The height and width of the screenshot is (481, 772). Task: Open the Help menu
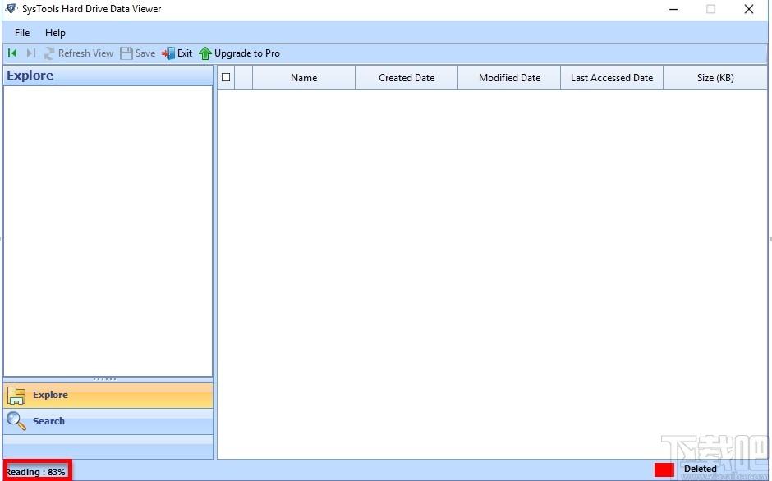coord(55,33)
